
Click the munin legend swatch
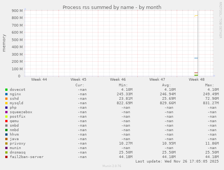pyautogui.click(x=6, y=148)
